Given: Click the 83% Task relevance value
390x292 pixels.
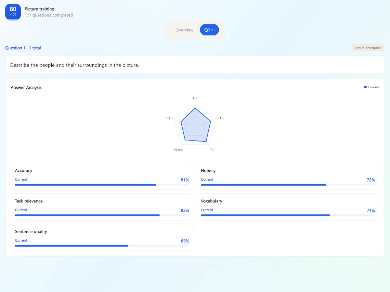Looking at the screenshot, I should [x=185, y=211].
